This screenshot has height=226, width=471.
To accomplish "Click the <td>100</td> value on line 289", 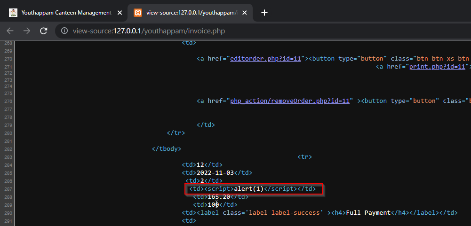I will click(215, 205).
